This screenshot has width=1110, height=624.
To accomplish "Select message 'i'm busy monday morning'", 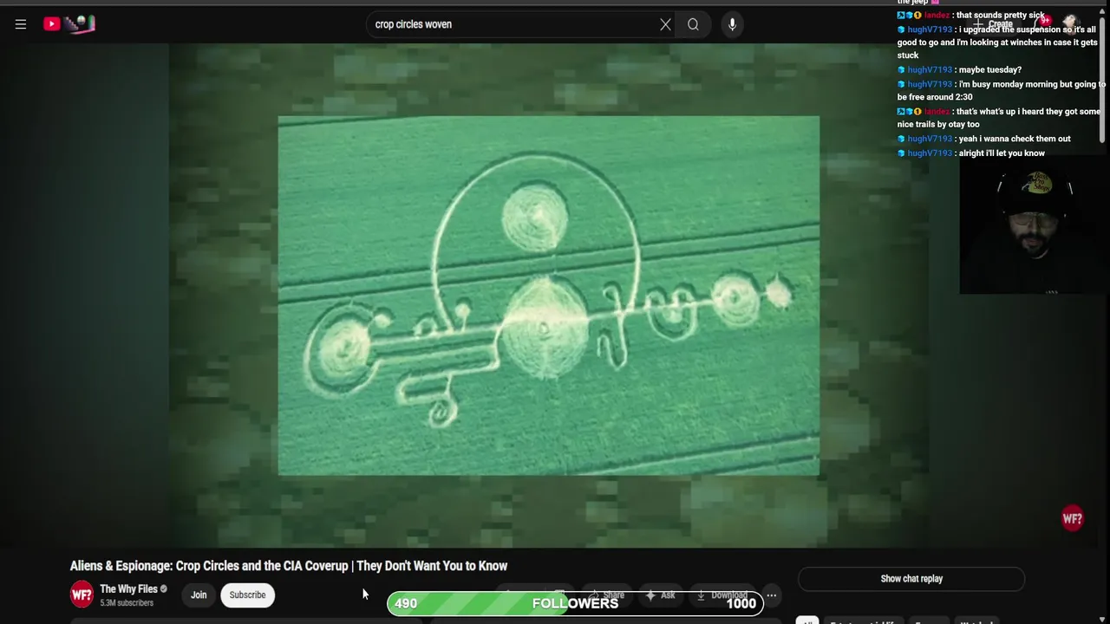I will click(x=1002, y=91).
